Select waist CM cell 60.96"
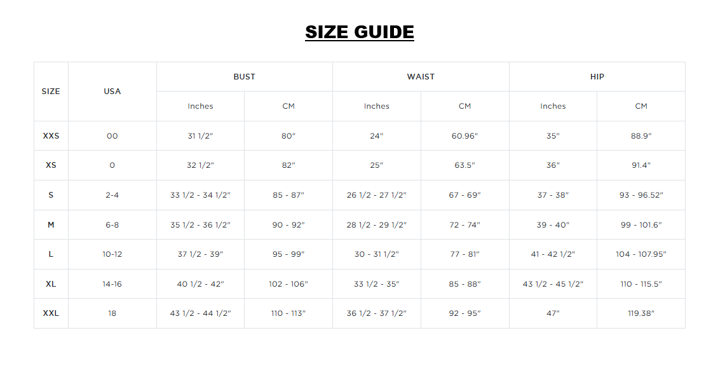The height and width of the screenshot is (368, 718). tap(464, 135)
